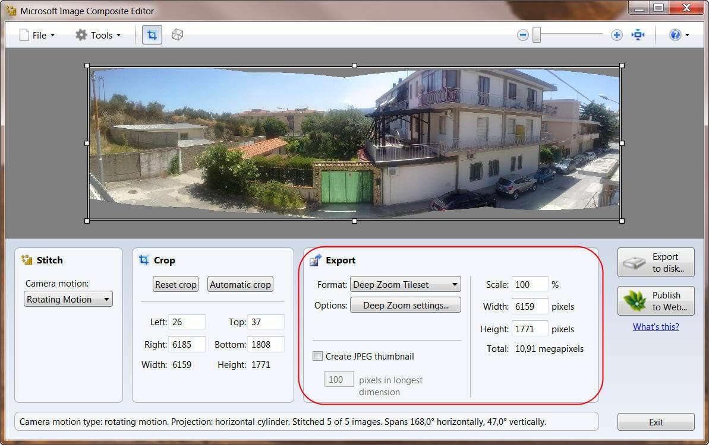
Task: Click the zoom slider handle
Action: [x=537, y=35]
